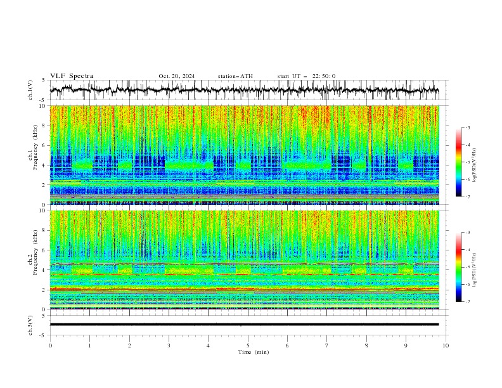The width and height of the screenshot is (502, 388).
Task: Click the "Time (min)" axis title
Action: pos(254,352)
